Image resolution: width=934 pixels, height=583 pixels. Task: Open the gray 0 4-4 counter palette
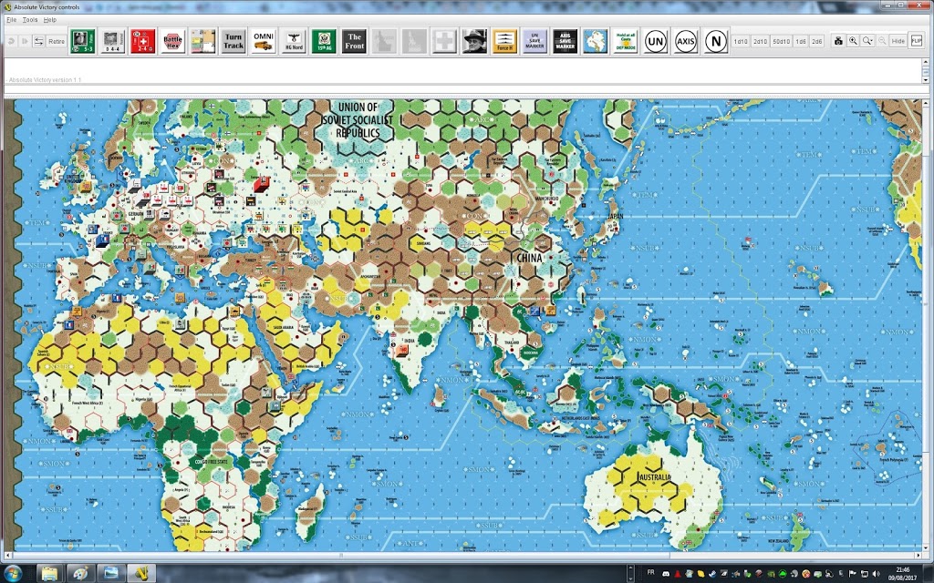click(x=112, y=41)
